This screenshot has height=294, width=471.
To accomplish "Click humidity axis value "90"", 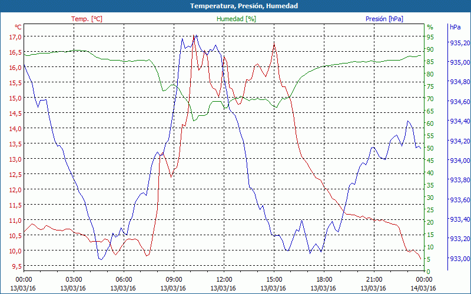I will (x=430, y=49).
